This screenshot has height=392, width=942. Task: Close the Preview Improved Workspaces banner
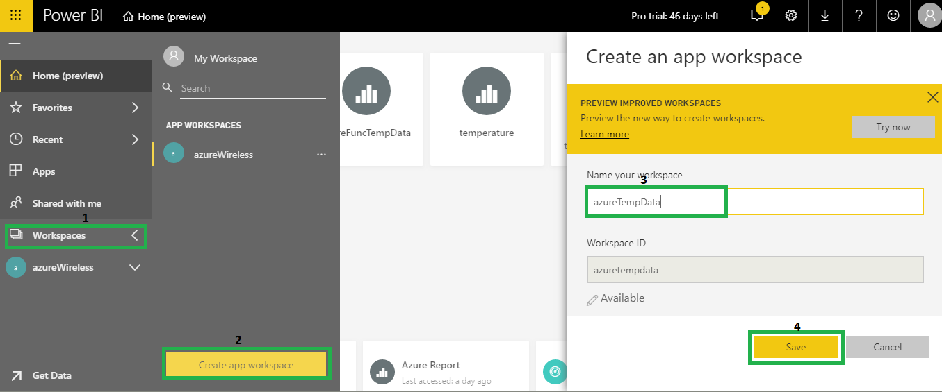coord(933,97)
